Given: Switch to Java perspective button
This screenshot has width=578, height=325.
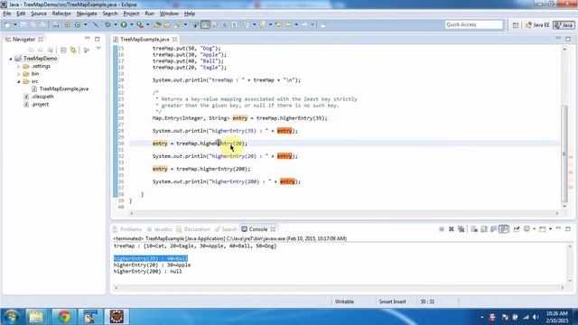Looking at the screenshot, I should pyautogui.click(x=564, y=24).
